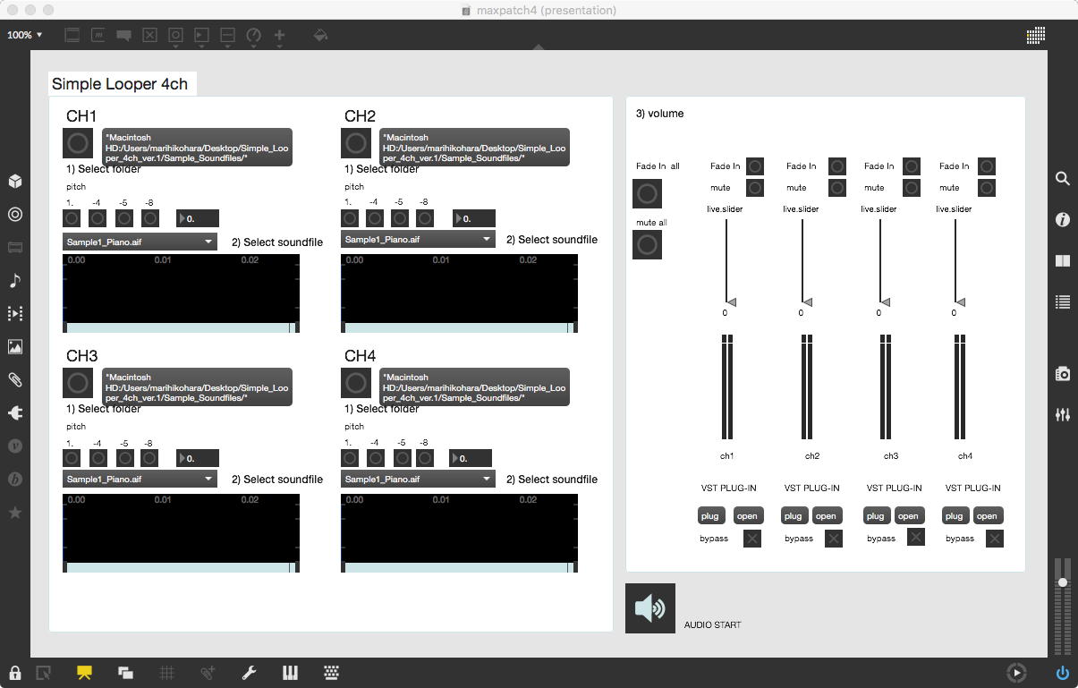Toggle bypass checkbox for ch4
The width and height of the screenshot is (1078, 688).
pyautogui.click(x=994, y=539)
